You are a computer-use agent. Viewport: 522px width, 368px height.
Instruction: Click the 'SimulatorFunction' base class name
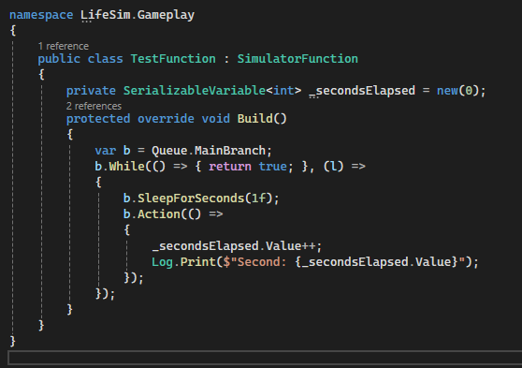[x=297, y=59]
